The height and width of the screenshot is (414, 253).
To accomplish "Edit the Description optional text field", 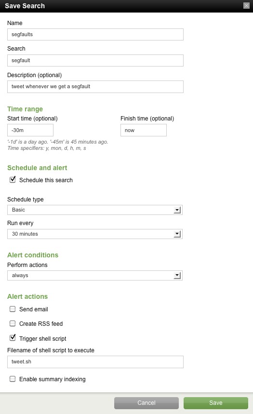I will pyautogui.click(x=95, y=87).
